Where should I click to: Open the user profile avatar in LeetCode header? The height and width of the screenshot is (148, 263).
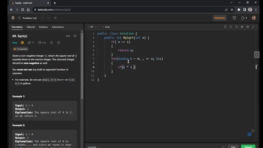pos(254,18)
